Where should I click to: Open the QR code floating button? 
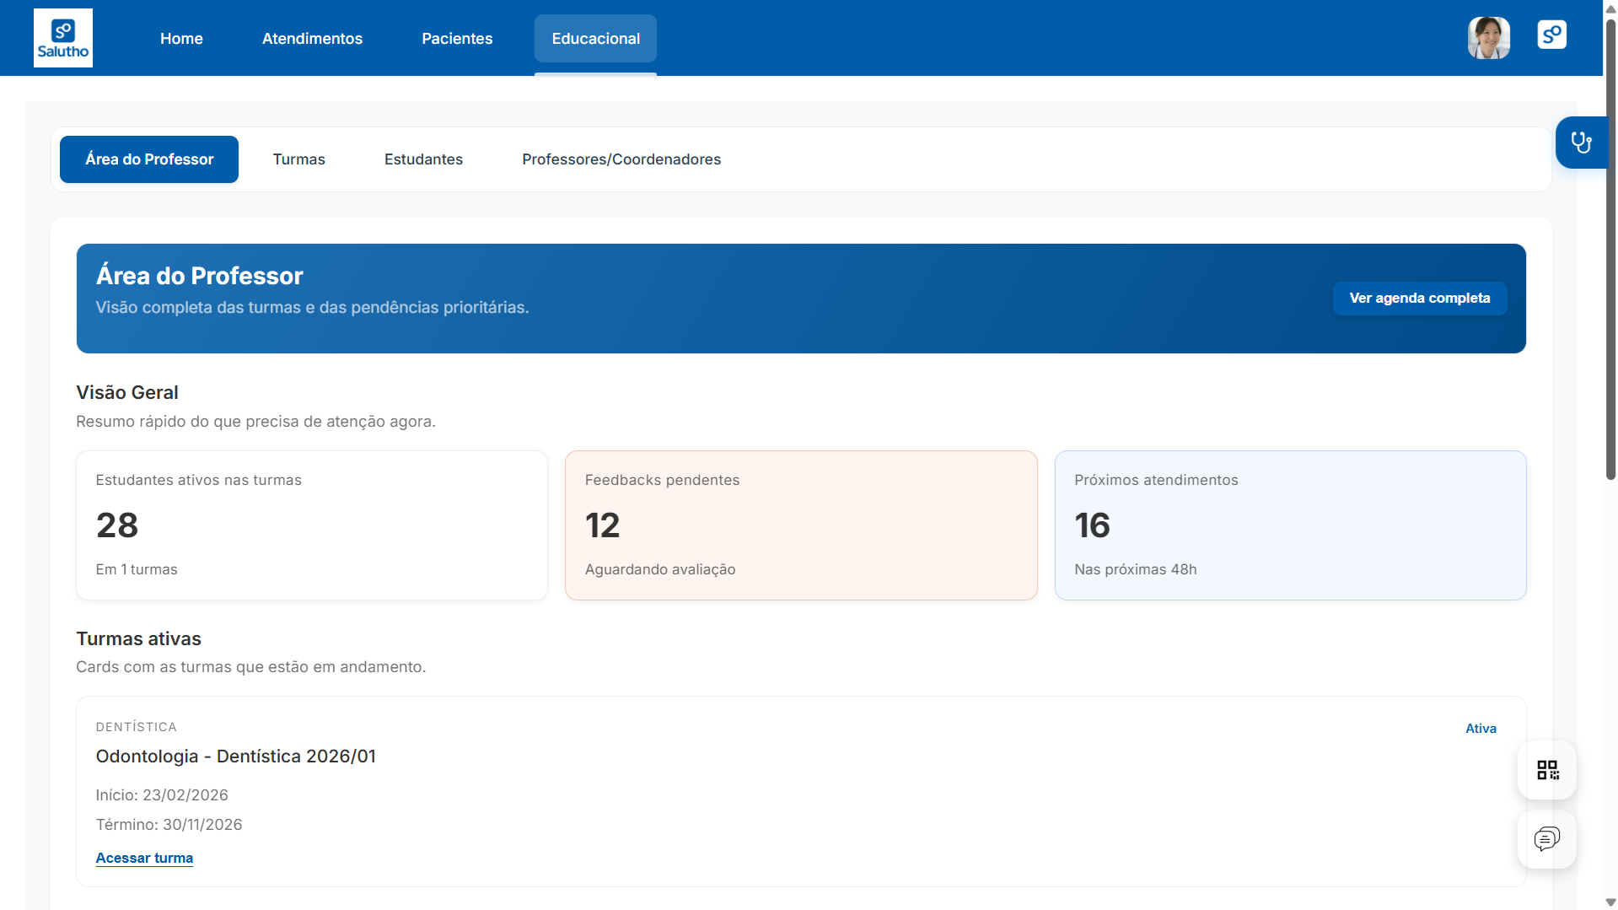pyautogui.click(x=1547, y=770)
